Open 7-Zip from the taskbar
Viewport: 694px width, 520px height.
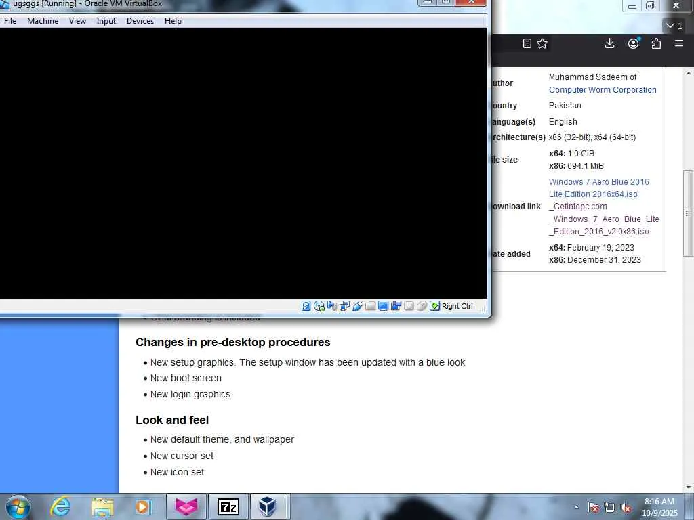click(x=228, y=506)
